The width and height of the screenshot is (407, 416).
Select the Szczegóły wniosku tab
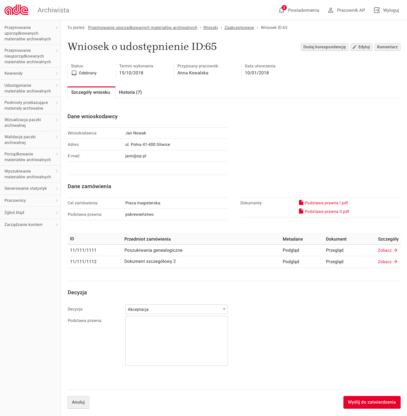[91, 92]
